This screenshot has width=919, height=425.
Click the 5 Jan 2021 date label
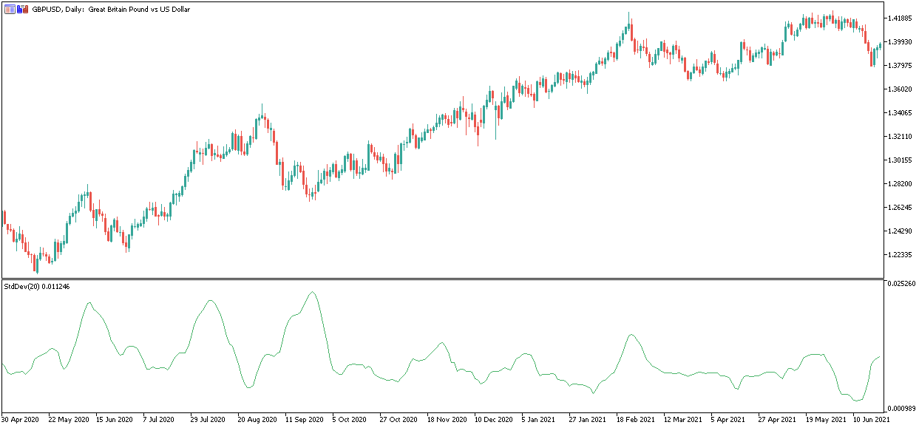540,419
